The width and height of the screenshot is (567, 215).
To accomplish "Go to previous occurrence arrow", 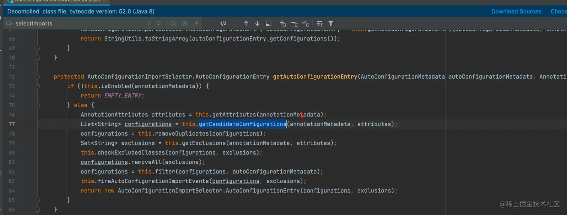I will click(x=246, y=23).
